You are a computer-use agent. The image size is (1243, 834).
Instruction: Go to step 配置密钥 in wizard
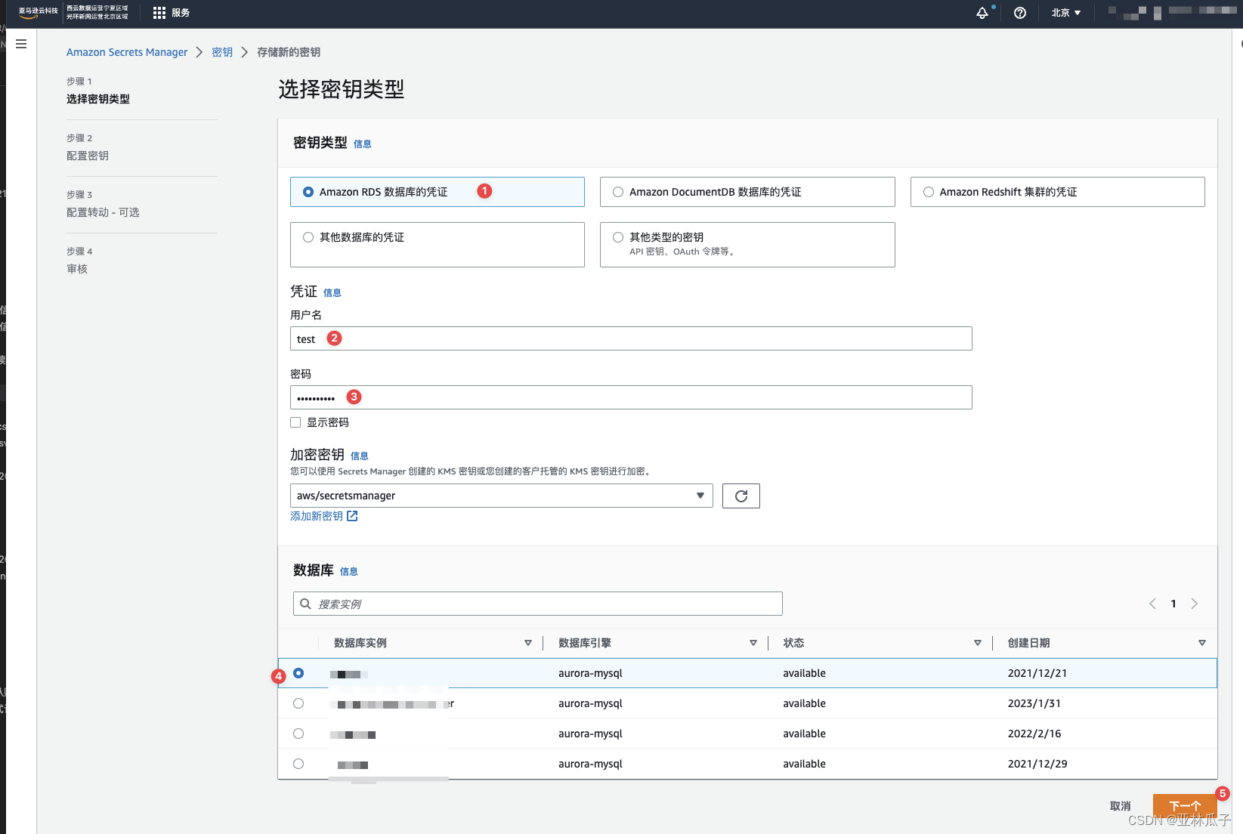(88, 156)
